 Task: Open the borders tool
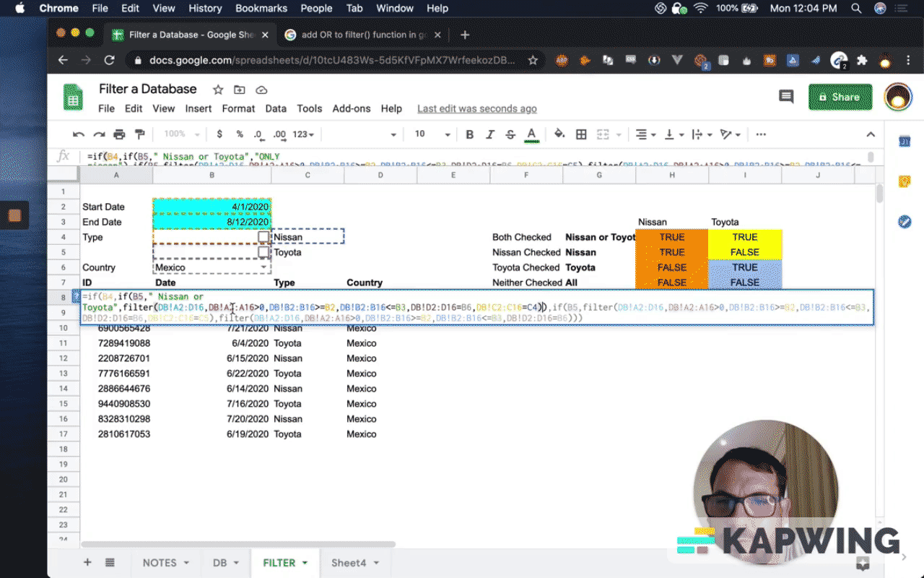coord(581,134)
